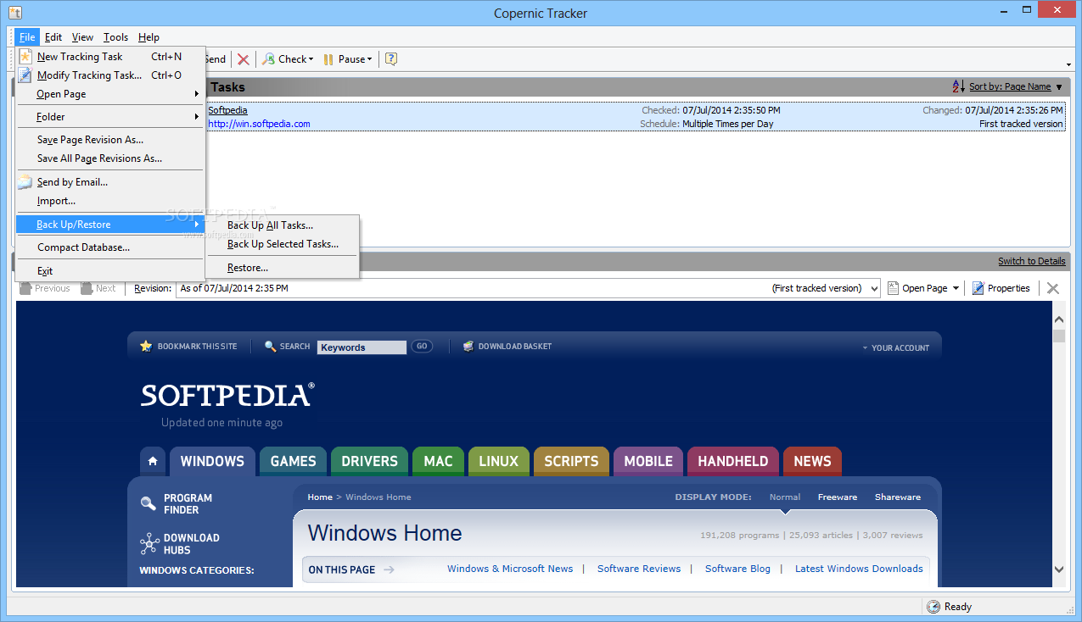Image resolution: width=1082 pixels, height=622 pixels.
Task: Click the Open Page document icon
Action: (x=893, y=288)
